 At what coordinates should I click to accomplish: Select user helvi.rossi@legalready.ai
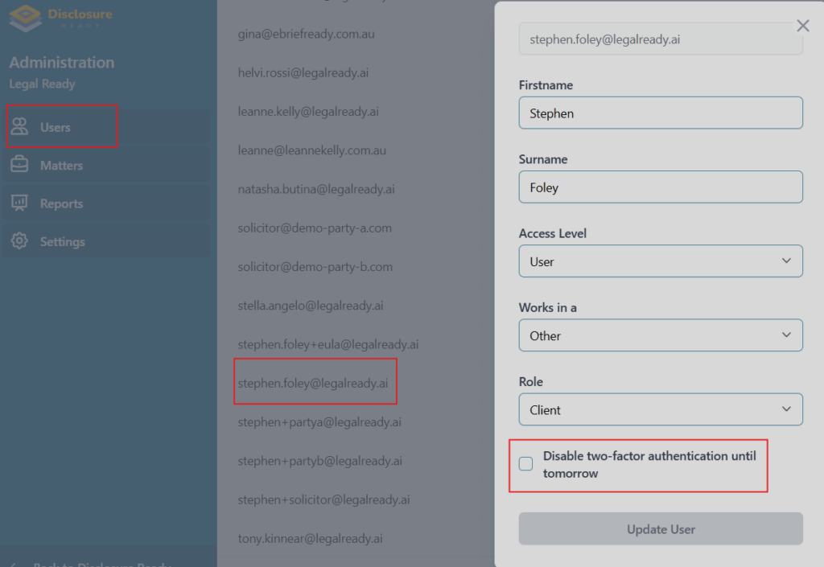click(303, 72)
